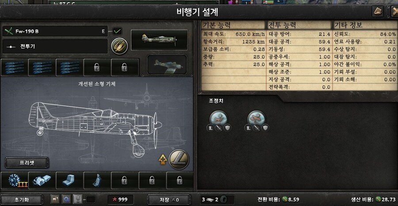
Task: Open the 전투기 role selector
Action: point(55,46)
